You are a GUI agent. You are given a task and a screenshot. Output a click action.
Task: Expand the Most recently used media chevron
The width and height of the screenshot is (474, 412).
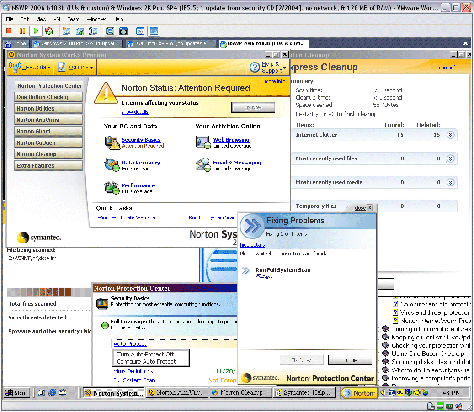coord(450,182)
